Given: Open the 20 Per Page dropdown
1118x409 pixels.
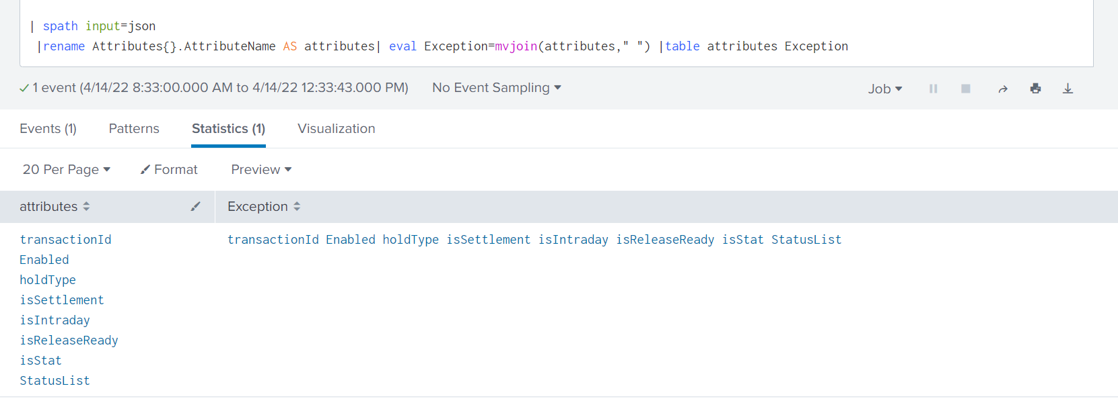Looking at the screenshot, I should [66, 170].
